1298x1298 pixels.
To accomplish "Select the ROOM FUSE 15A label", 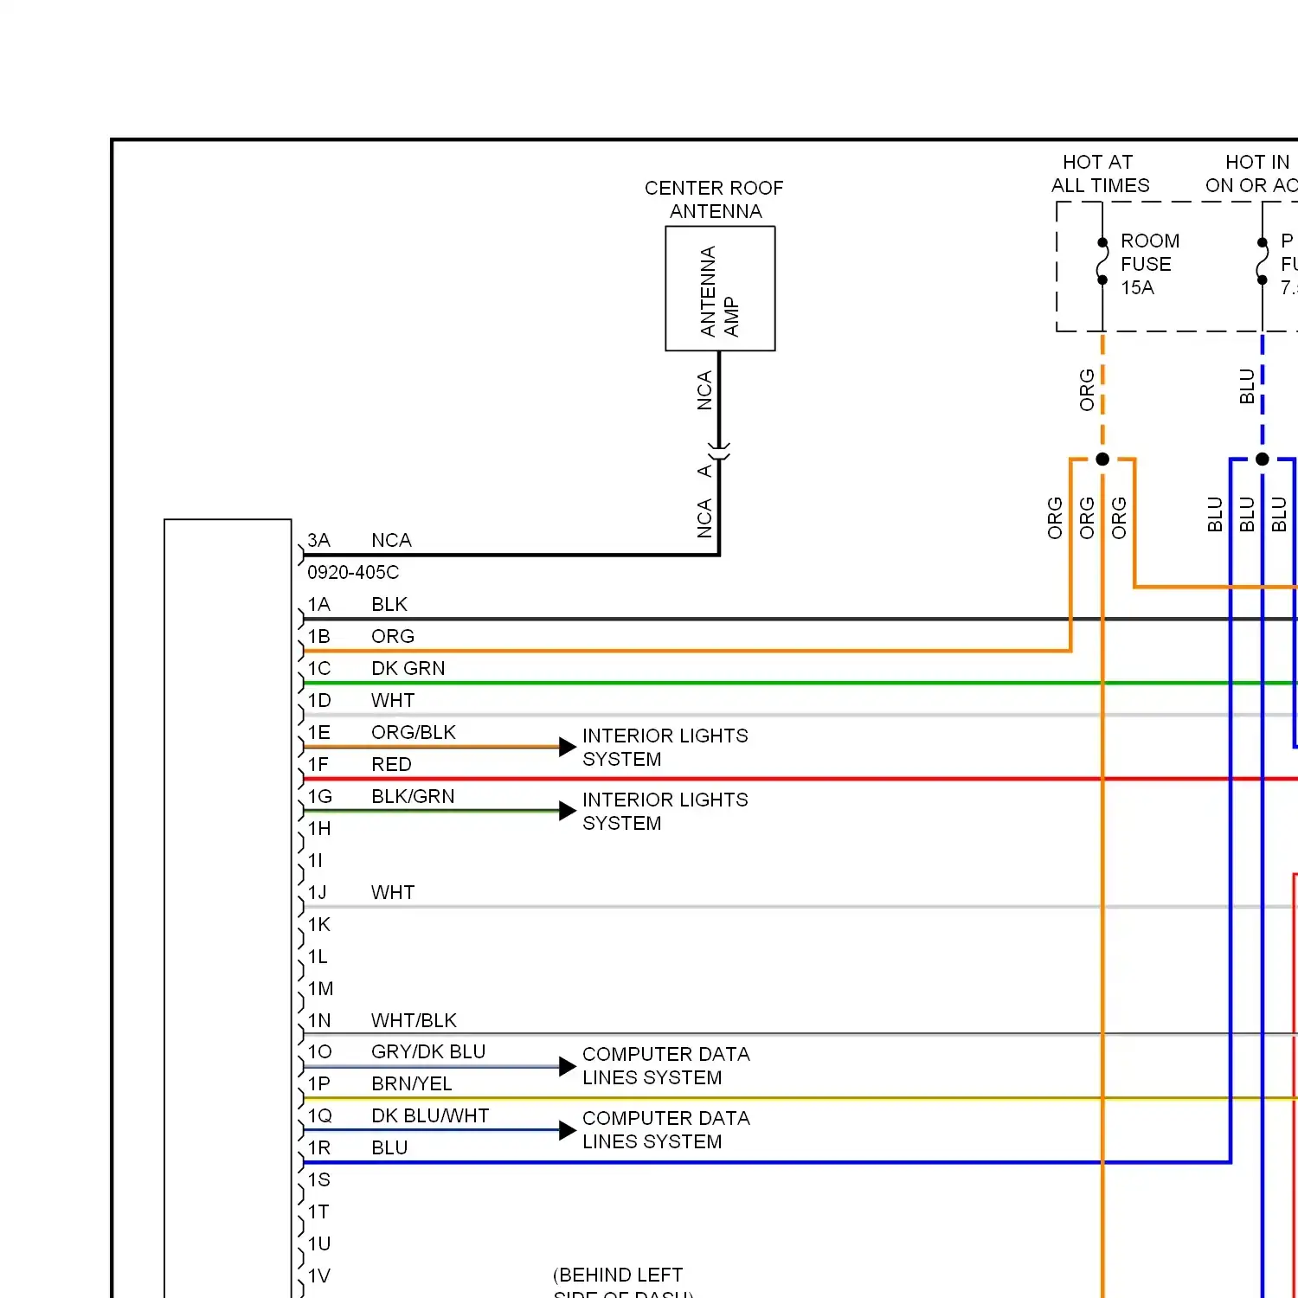I will tap(1150, 264).
